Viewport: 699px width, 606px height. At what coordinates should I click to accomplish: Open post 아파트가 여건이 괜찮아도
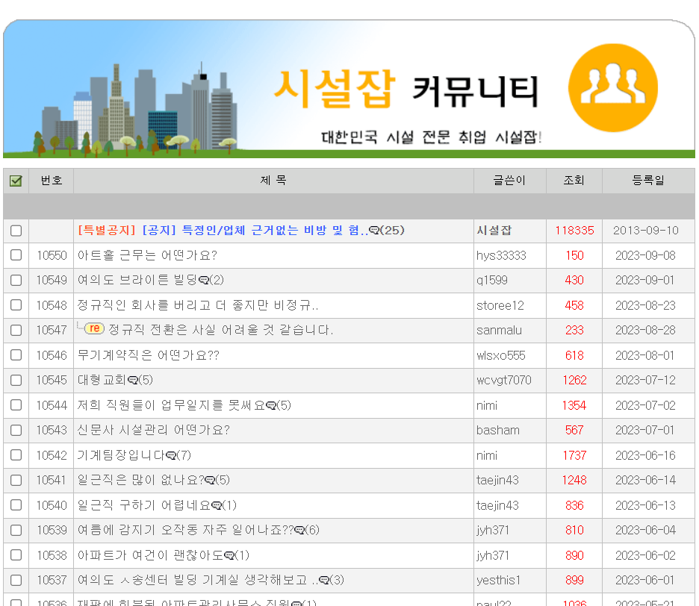(x=150, y=555)
